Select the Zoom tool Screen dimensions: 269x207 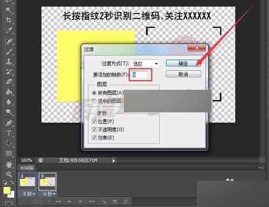point(9,174)
